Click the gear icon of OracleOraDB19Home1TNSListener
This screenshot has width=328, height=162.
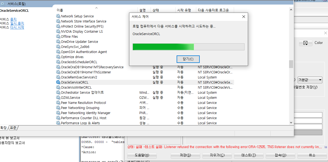point(58,72)
